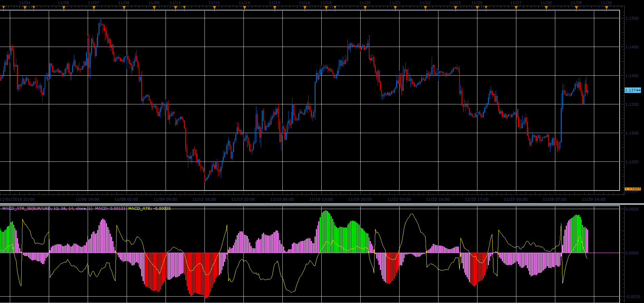
Task: Click the orange day marker below 11/09
Action: point(154,8)
